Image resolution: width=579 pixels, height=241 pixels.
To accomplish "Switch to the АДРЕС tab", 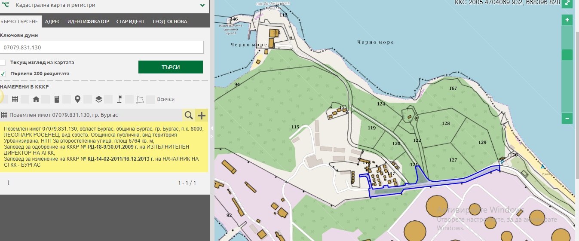I will (x=52, y=21).
